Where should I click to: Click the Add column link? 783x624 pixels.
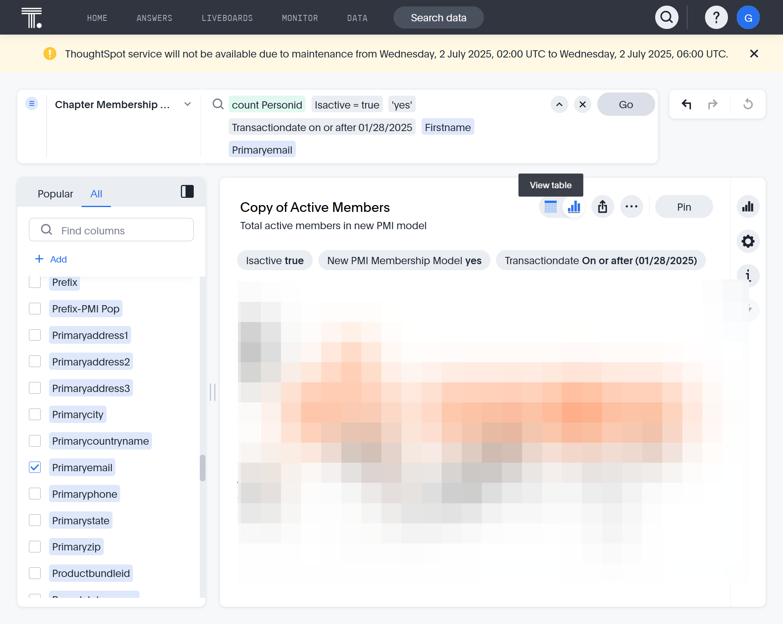coord(51,259)
